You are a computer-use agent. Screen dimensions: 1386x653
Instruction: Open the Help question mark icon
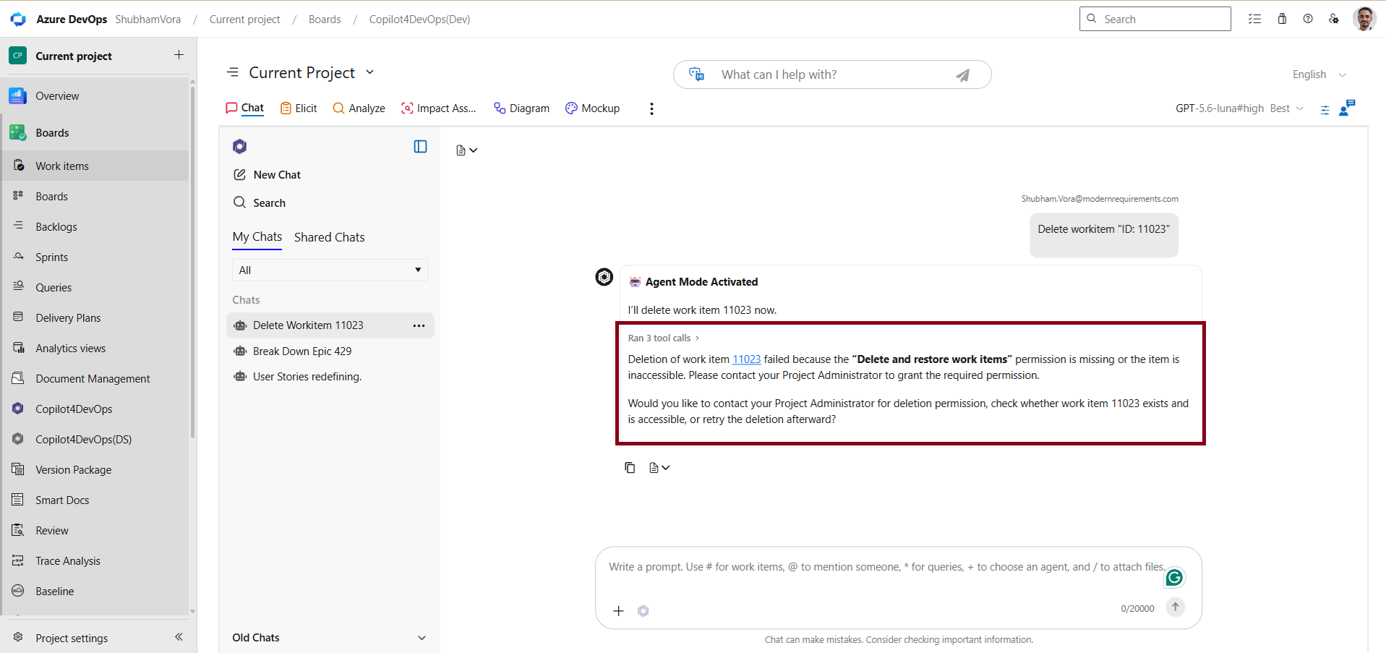click(x=1308, y=19)
